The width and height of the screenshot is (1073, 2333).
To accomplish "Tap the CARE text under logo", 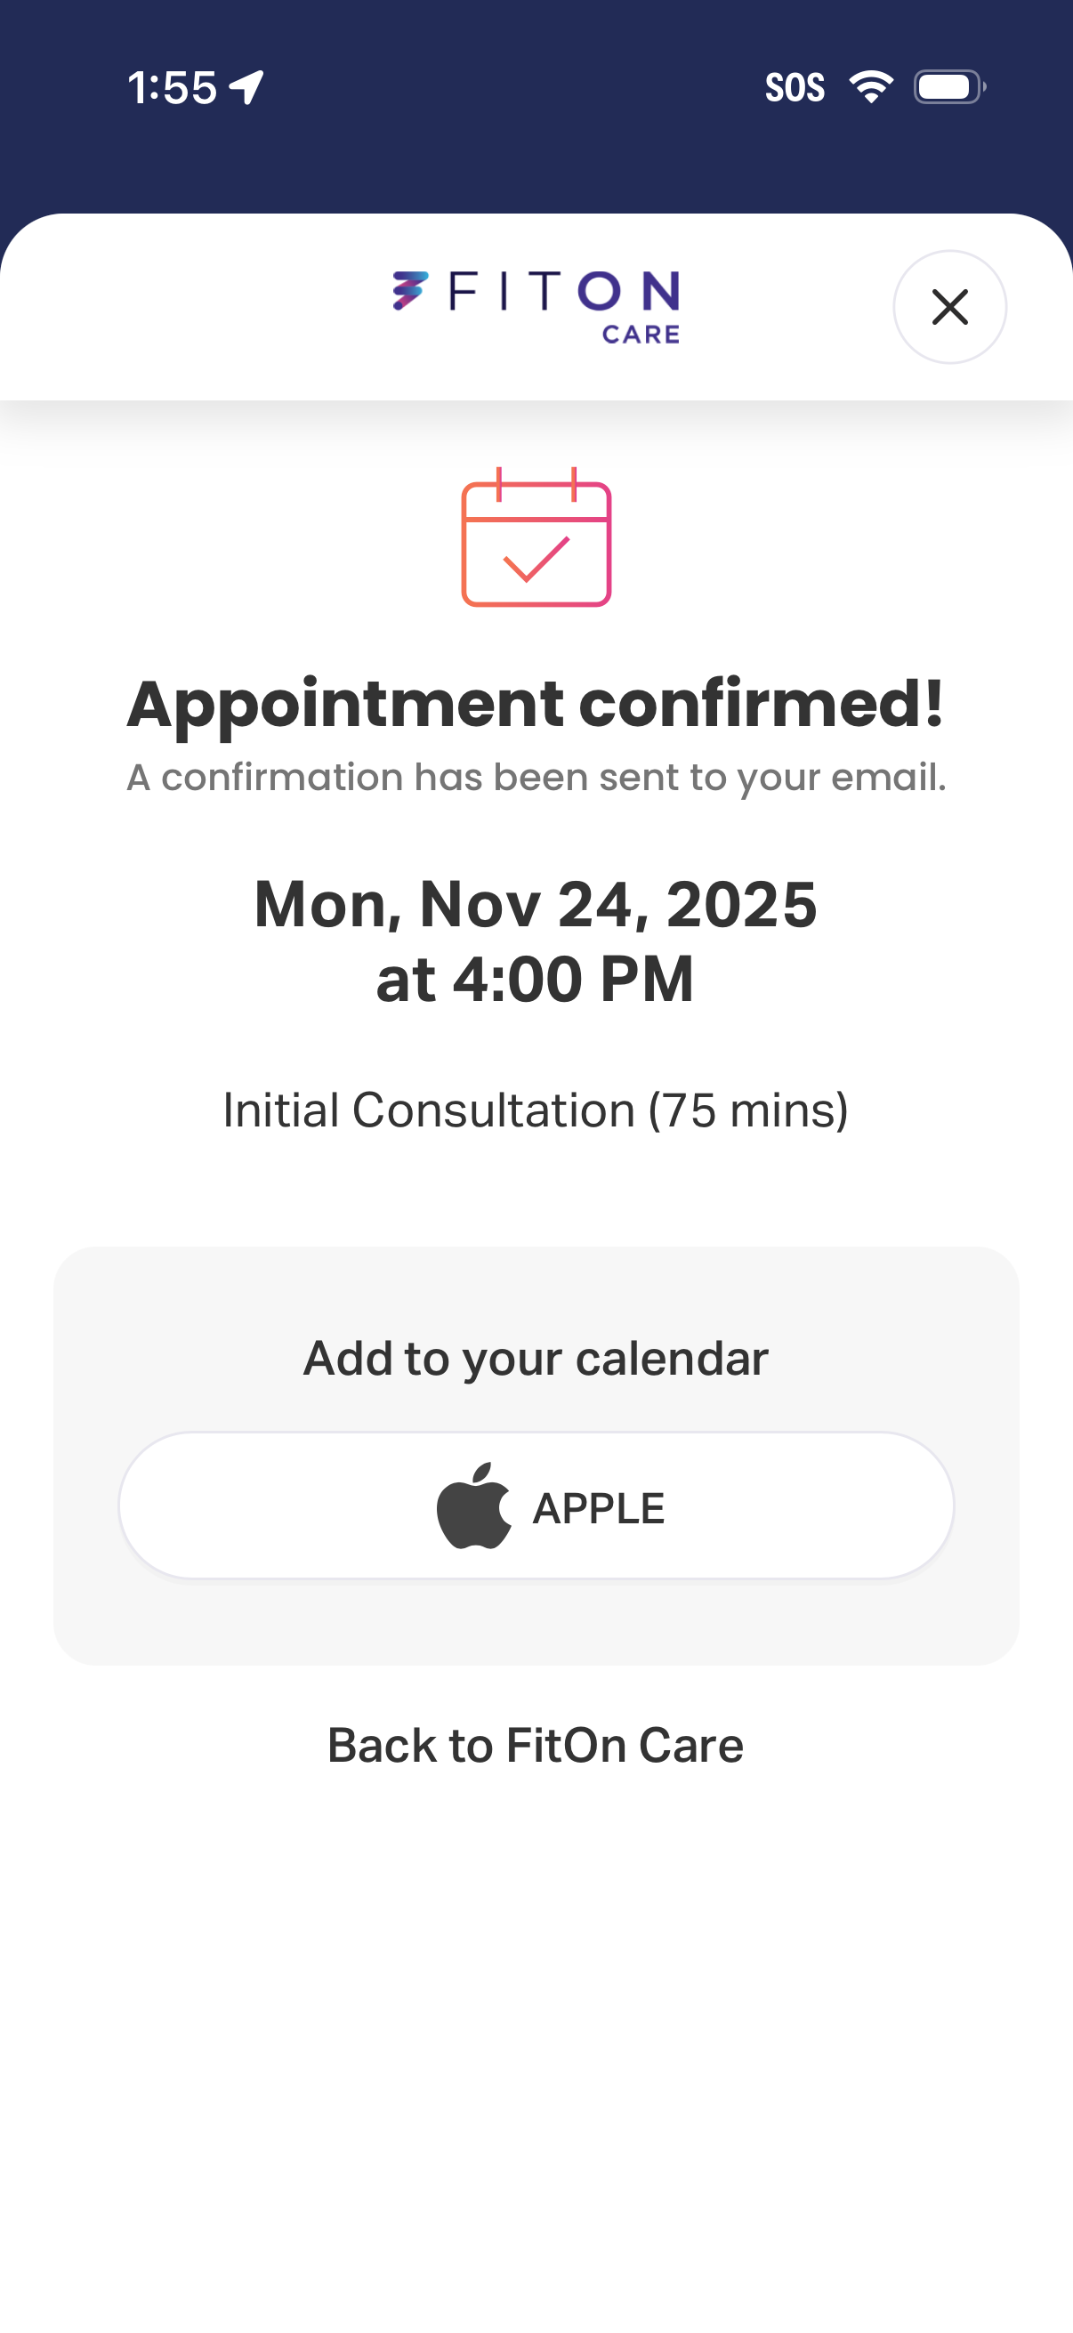I will (641, 335).
